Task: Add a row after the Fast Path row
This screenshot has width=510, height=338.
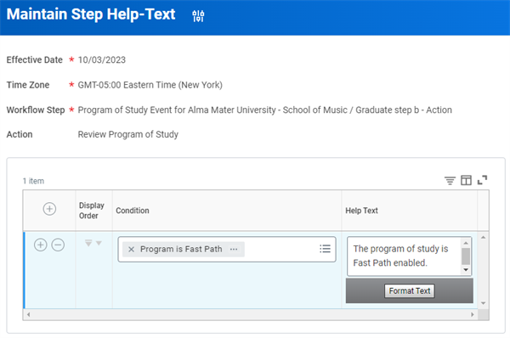Action: click(x=41, y=245)
